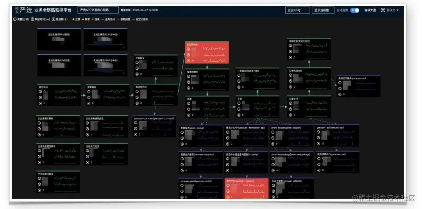This screenshot has height=209, width=422.
Task: Click the error icon in yanxuan-api node
Action: 318,144
